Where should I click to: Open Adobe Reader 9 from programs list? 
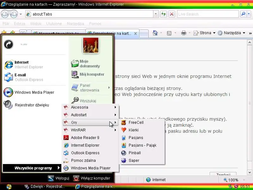point(90,138)
